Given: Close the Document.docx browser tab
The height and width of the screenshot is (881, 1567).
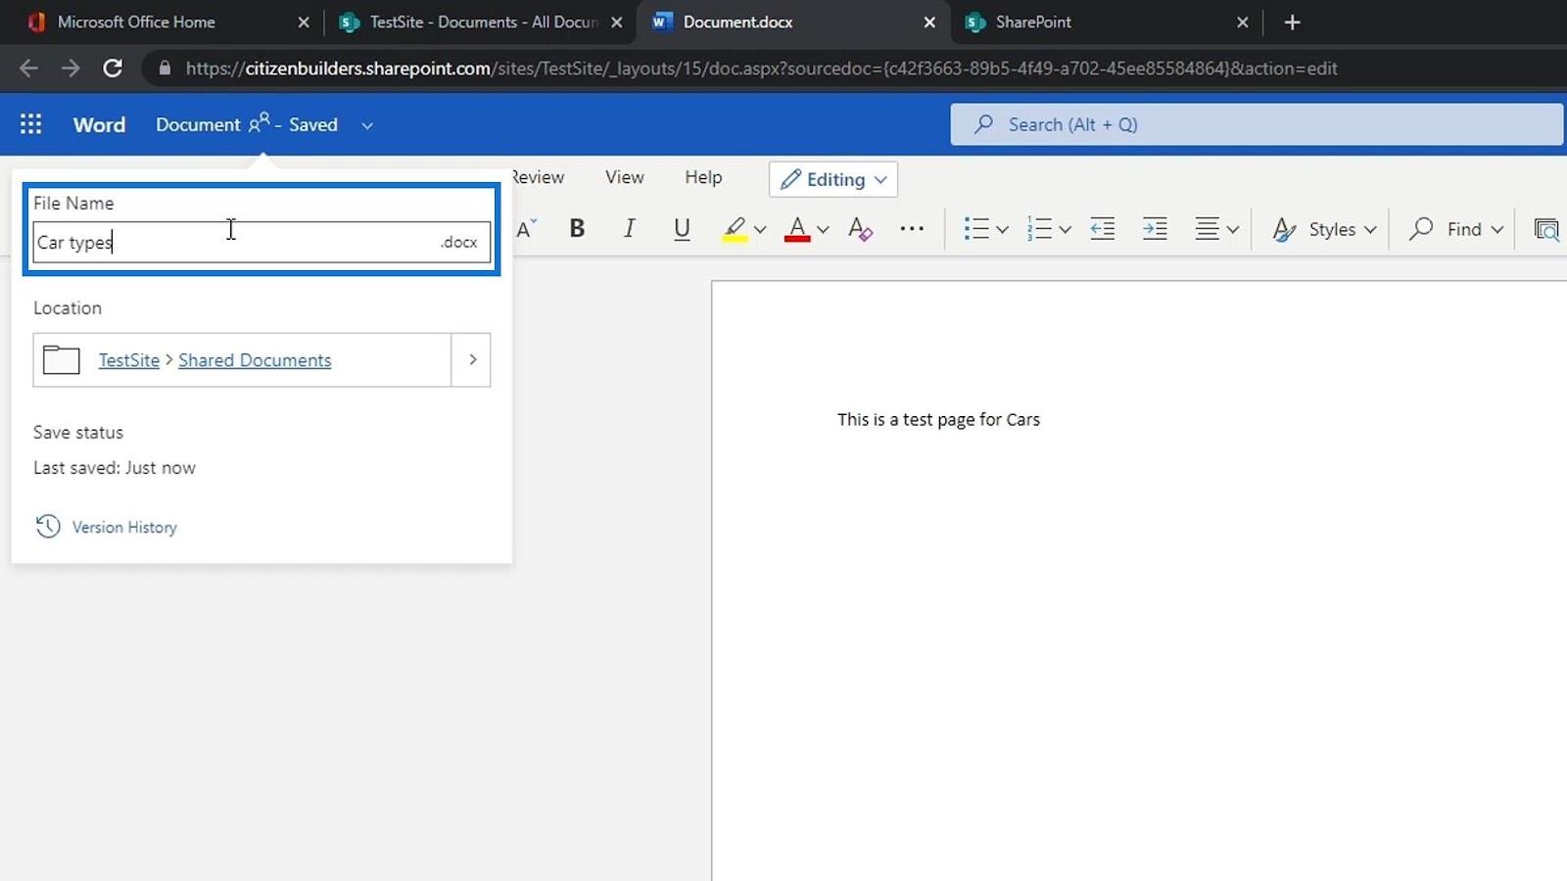Looking at the screenshot, I should [x=929, y=22].
